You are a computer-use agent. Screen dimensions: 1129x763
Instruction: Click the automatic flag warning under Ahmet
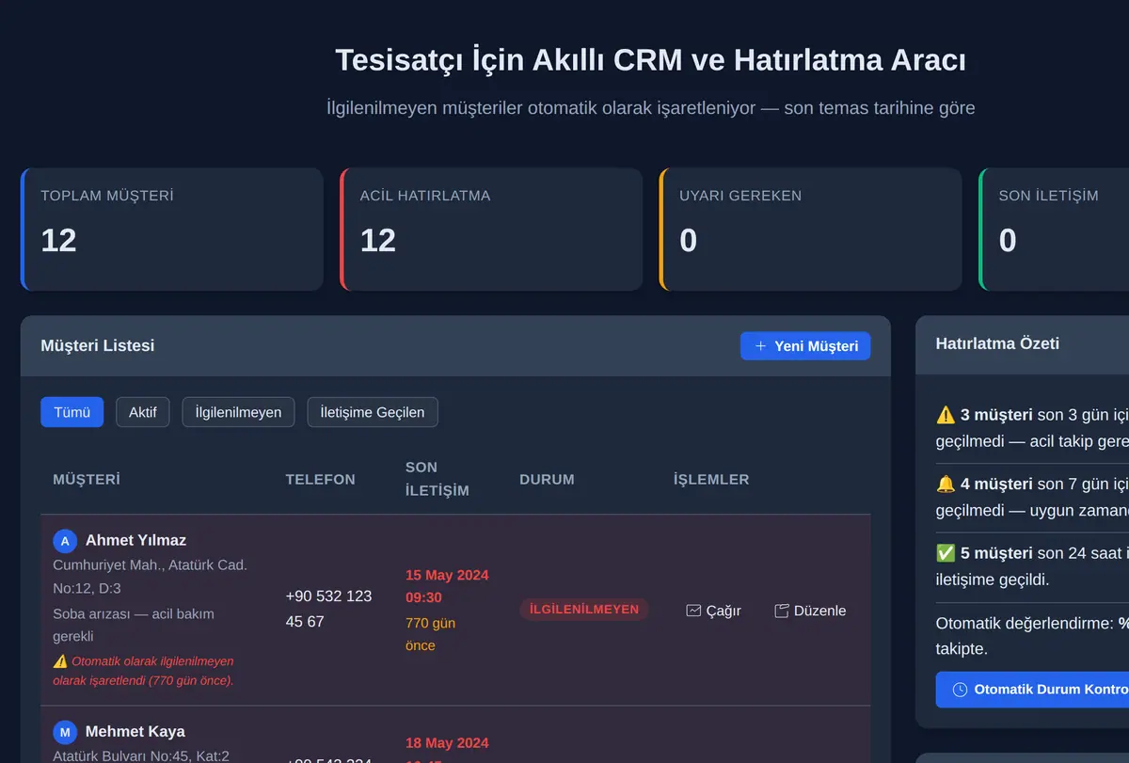(144, 671)
